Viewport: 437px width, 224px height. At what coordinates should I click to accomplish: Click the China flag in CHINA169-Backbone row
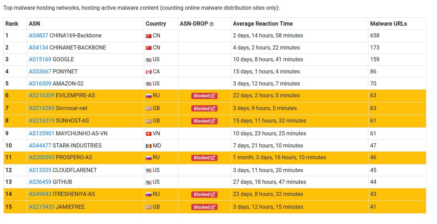(x=149, y=36)
